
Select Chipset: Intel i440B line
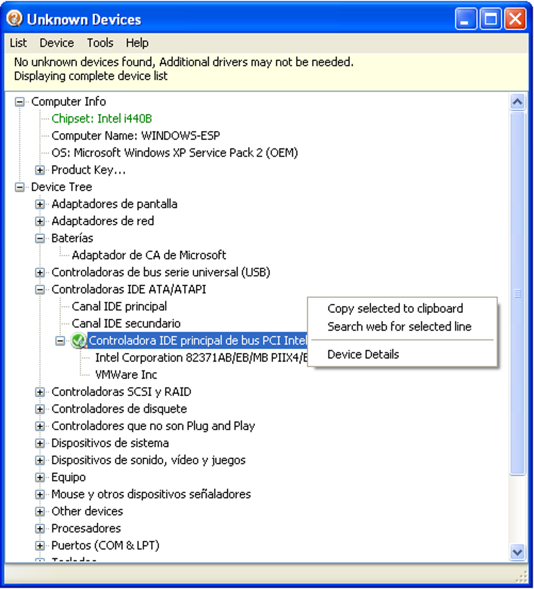[102, 119]
